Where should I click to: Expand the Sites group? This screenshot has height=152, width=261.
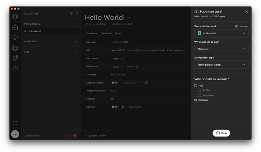click(x=77, y=52)
